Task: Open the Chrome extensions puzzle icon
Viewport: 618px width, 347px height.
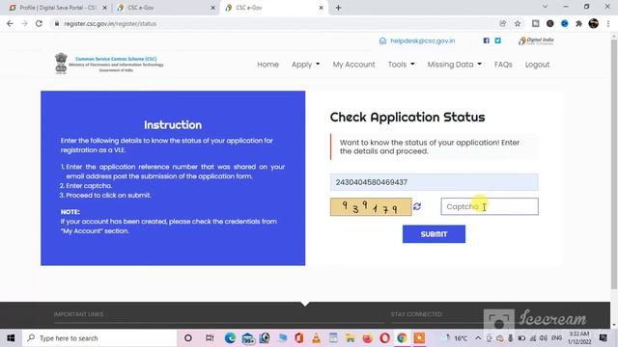Action: [x=579, y=23]
